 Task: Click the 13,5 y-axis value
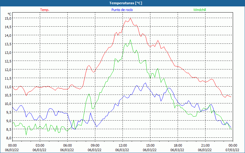(x=8, y=44)
